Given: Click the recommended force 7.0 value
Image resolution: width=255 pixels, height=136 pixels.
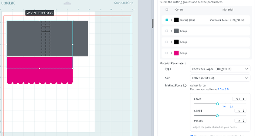Looking at the screenshot, I should click(x=220, y=89).
